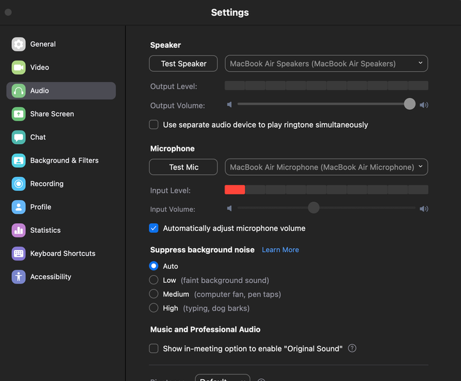The height and width of the screenshot is (381, 461).
Task: Expand the MacBook Air Microphone dropdown
Action: (327, 167)
